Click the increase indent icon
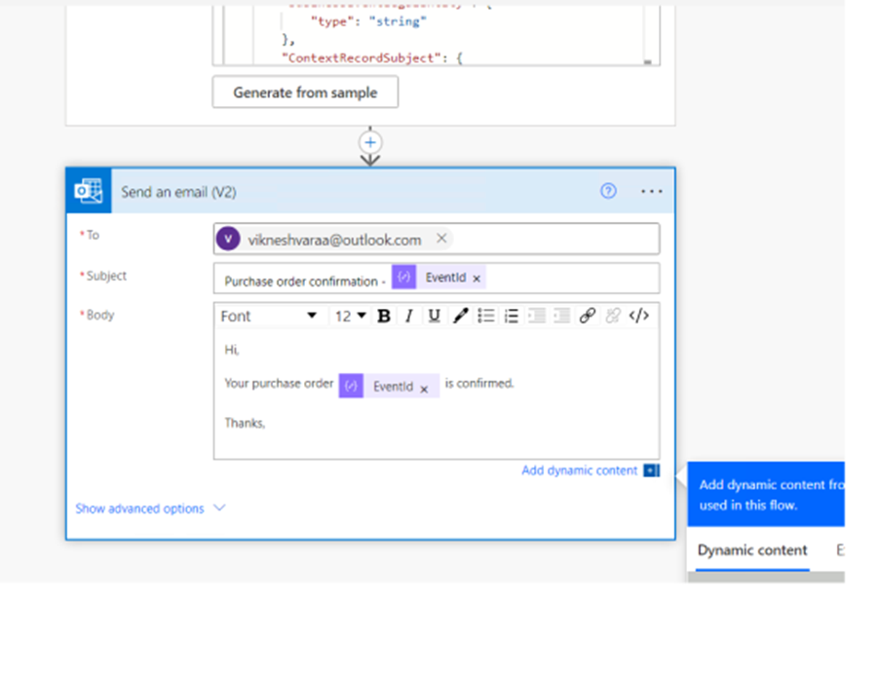Screen dimensions: 879x678 tap(561, 316)
